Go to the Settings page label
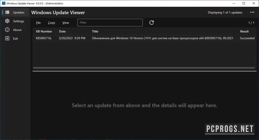 [18, 21]
